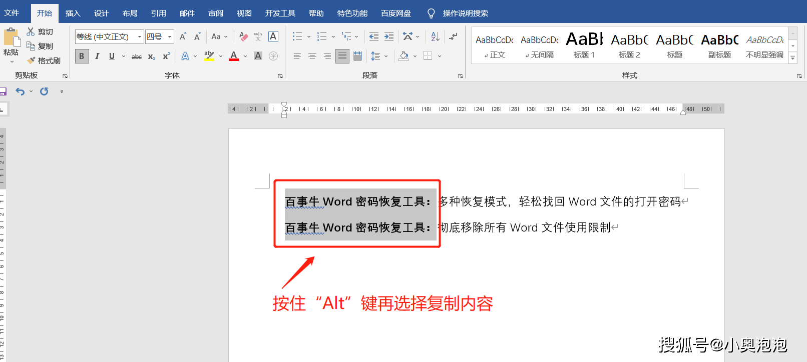Switch to the 插入 Insert tab
Viewport: 807px width, 362px height.
point(73,13)
